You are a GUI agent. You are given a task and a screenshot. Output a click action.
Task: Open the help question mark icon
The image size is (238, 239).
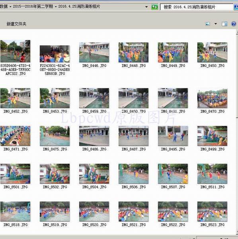[x=234, y=24]
